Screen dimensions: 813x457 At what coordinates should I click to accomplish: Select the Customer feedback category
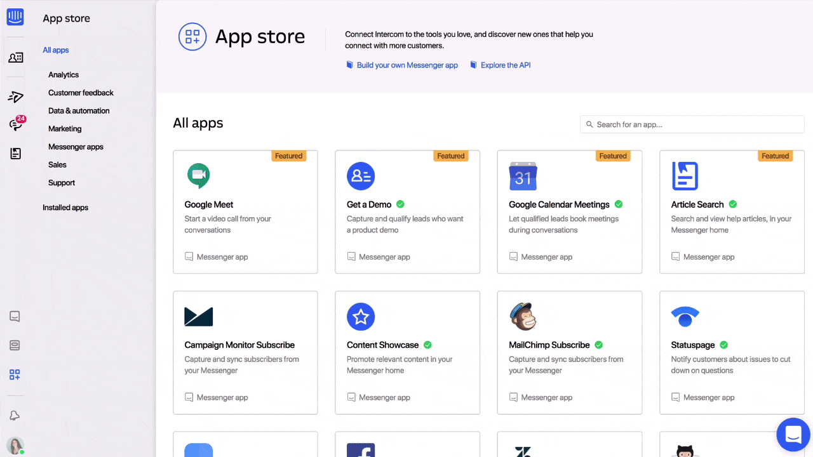click(81, 93)
